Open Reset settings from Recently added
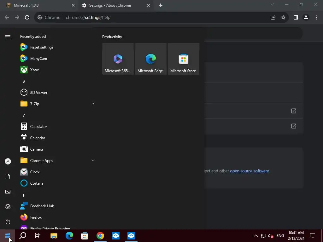Screen dimensions: 323x242 57,47
